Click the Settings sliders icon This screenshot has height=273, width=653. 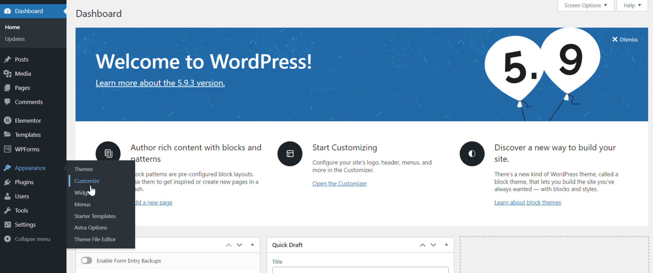pyautogui.click(x=7, y=225)
